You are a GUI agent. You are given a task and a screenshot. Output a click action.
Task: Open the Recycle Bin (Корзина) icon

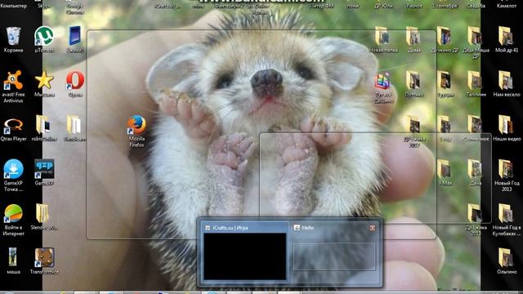tap(13, 37)
